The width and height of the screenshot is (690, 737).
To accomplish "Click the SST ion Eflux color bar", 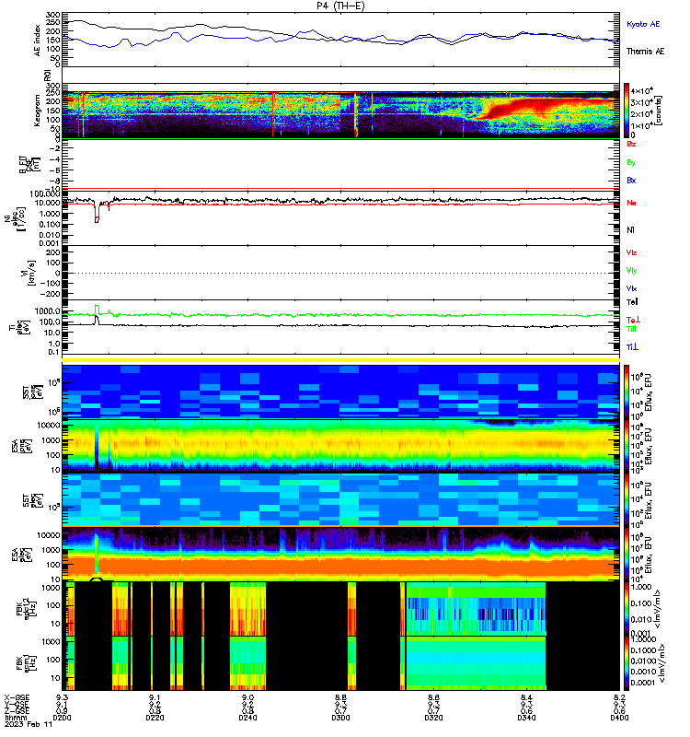I will [x=627, y=392].
